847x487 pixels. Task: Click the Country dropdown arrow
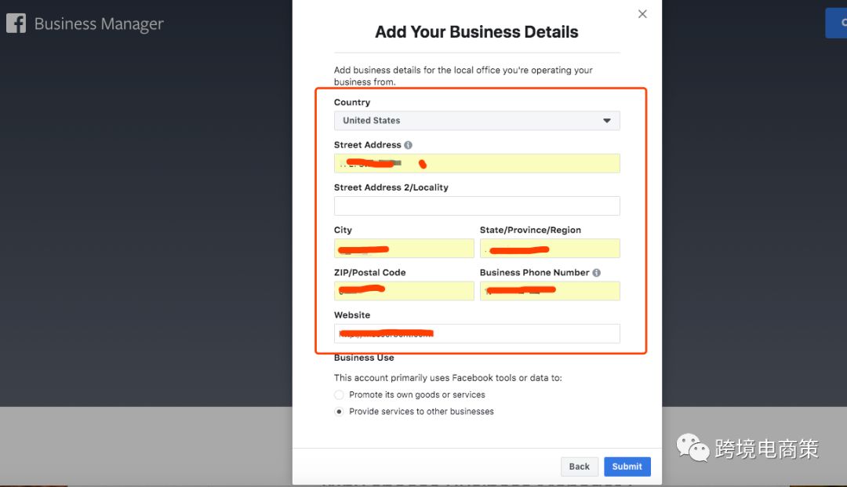click(x=606, y=120)
